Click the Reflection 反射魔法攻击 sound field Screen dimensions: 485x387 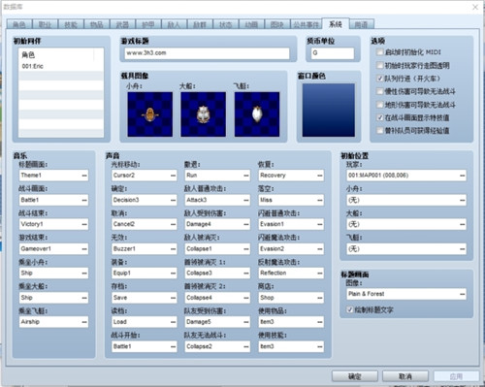pos(291,273)
